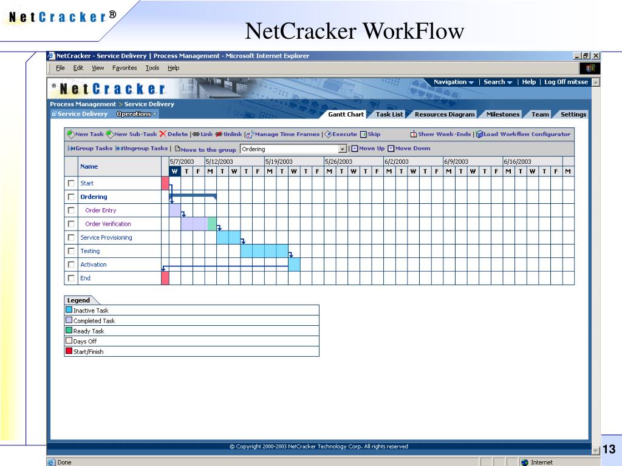Click the Start/Finish legend swatch

[x=69, y=351]
